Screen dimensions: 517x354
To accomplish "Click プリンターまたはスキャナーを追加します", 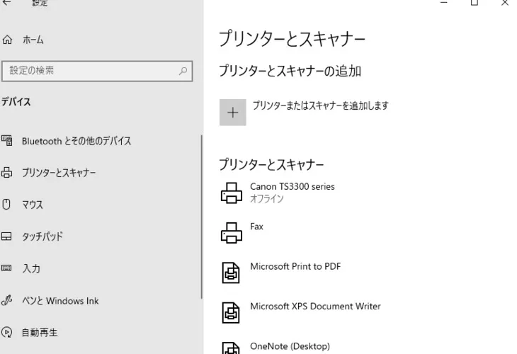I will pos(320,106).
